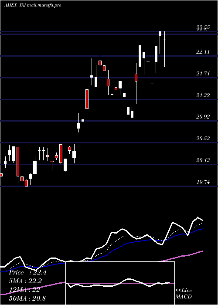Image resolution: width=218 pixels, height=305 pixels.
Task: Select the 21.32 price axis label
Action: click(203, 95)
